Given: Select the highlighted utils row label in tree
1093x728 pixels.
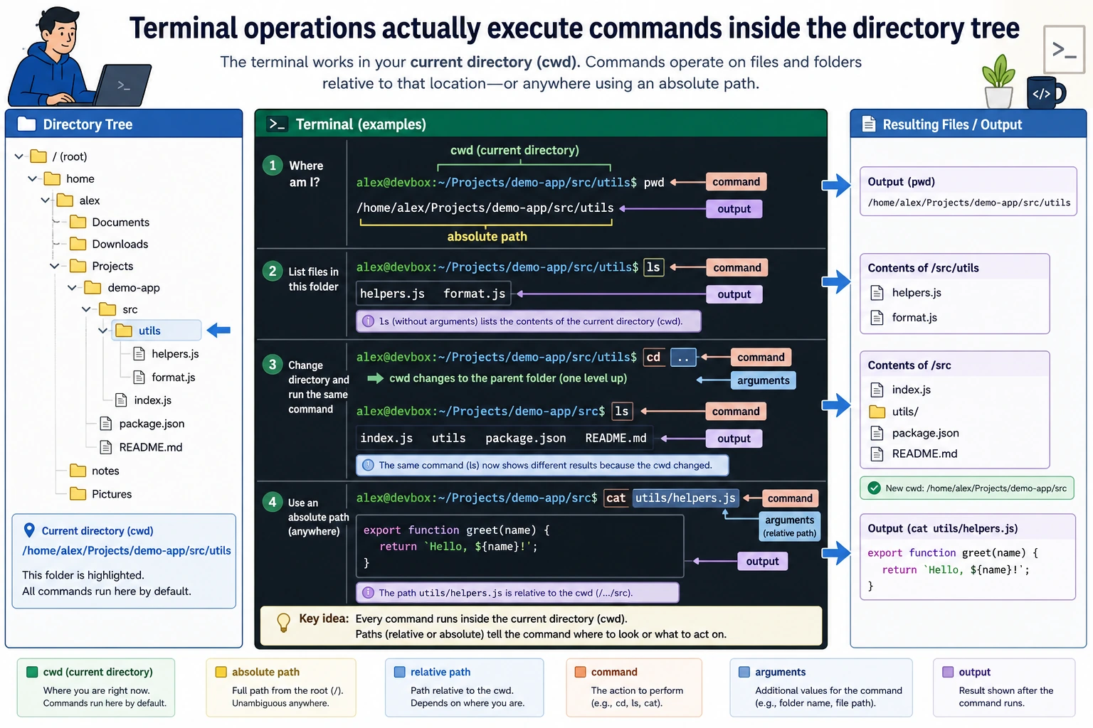Looking at the screenshot, I should tap(149, 331).
